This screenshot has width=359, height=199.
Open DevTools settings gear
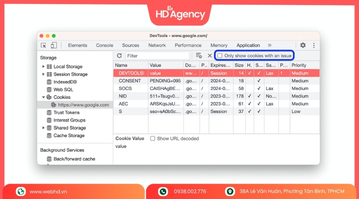click(x=303, y=45)
